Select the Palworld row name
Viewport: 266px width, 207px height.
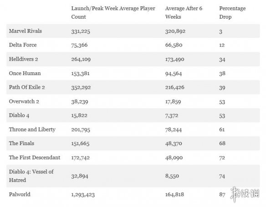(20, 194)
